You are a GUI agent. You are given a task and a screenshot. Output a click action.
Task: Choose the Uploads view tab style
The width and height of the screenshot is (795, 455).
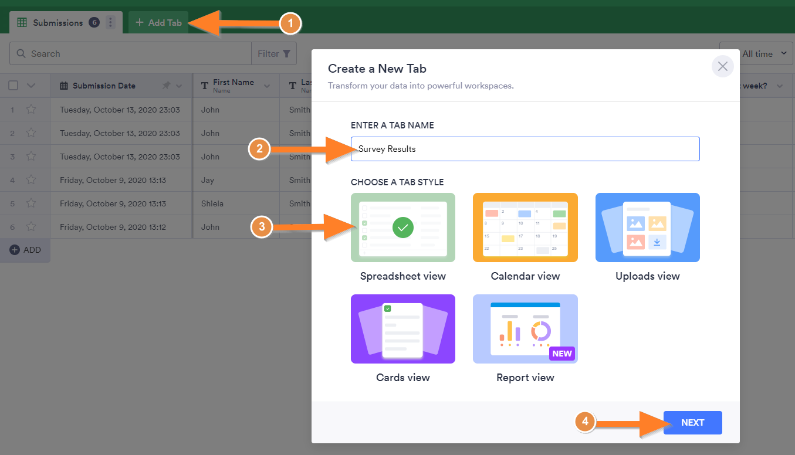[647, 227]
